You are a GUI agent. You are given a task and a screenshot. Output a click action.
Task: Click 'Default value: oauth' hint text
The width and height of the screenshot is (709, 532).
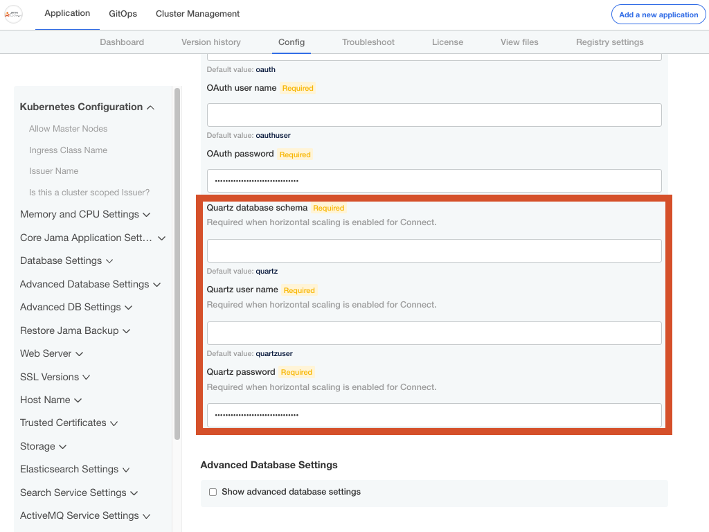(x=241, y=70)
